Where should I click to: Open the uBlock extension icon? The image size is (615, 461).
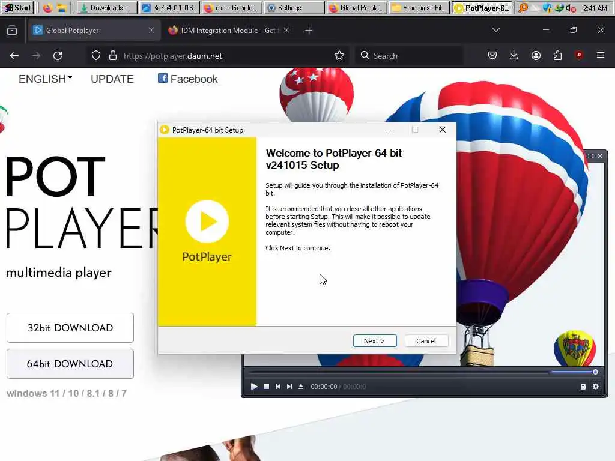579,55
